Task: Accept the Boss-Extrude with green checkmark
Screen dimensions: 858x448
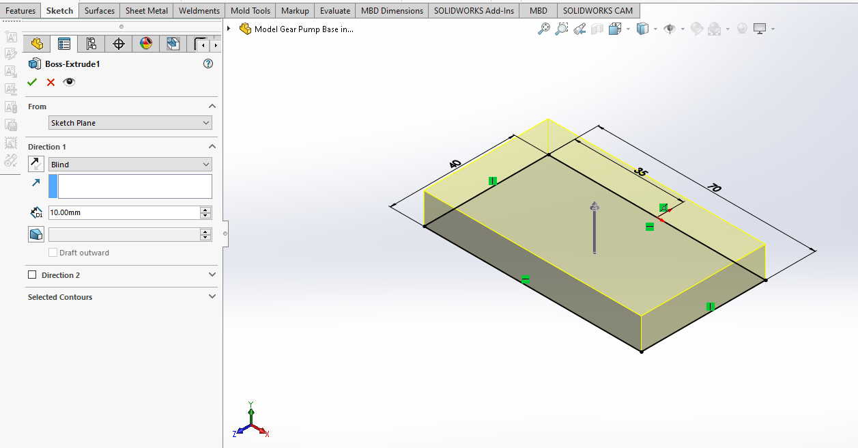Action: coord(32,83)
